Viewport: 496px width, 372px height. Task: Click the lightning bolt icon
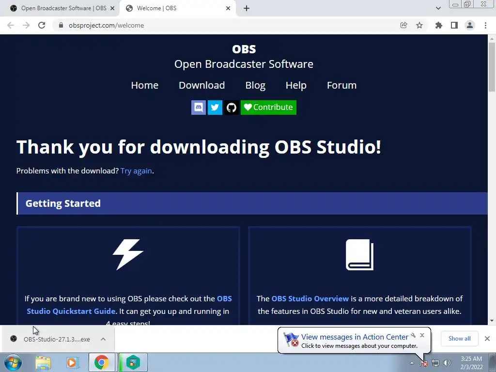click(128, 255)
